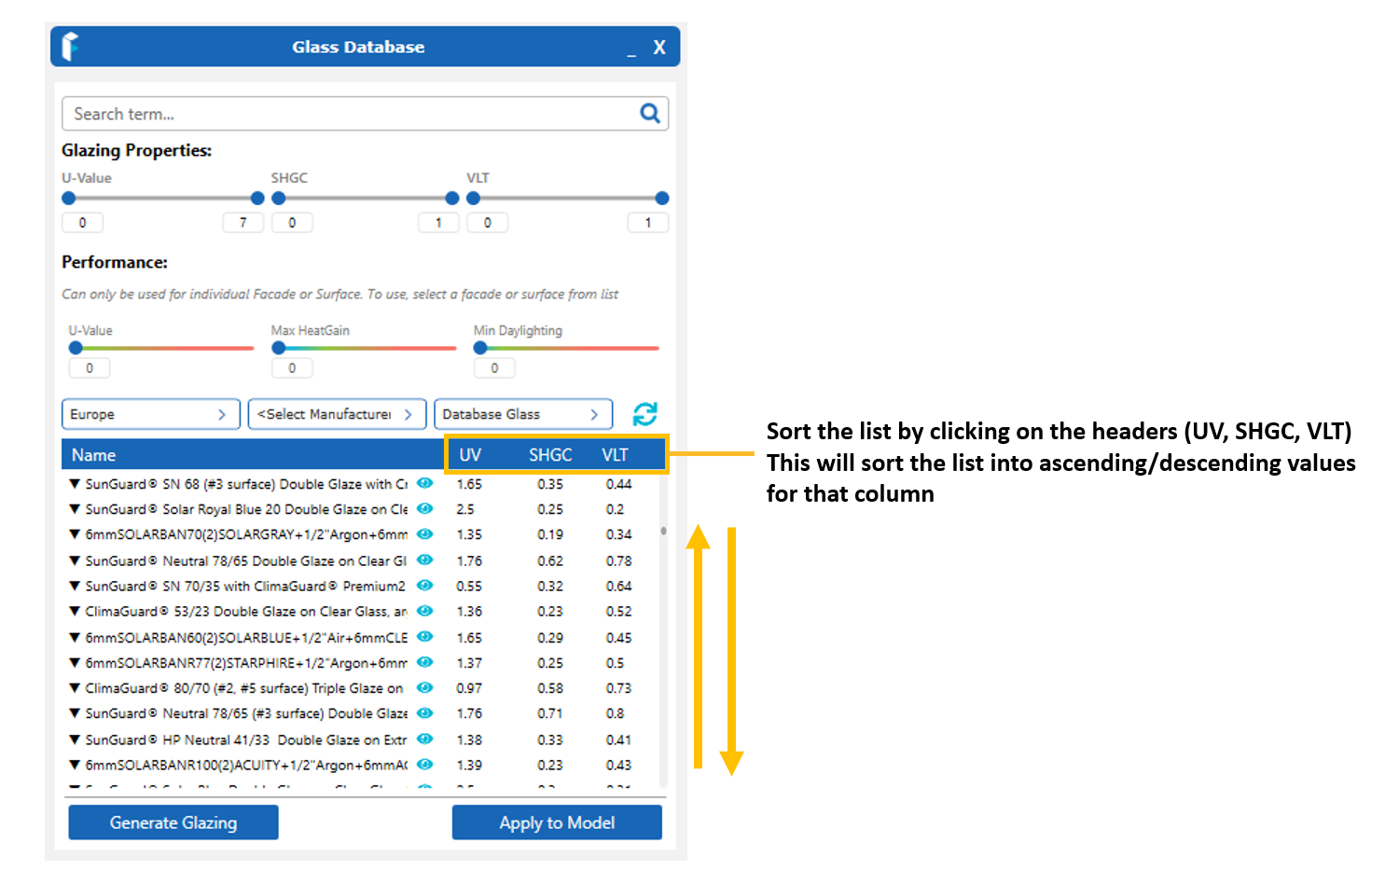
Task: Click the refresh list icon
Action: [645, 414]
